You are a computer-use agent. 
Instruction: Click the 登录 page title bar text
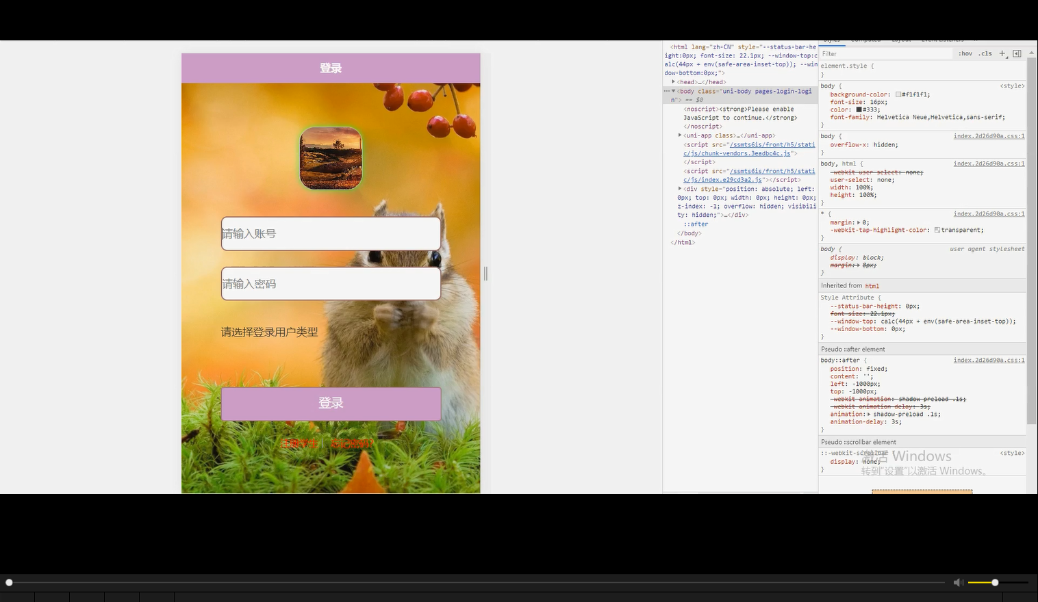(x=331, y=68)
